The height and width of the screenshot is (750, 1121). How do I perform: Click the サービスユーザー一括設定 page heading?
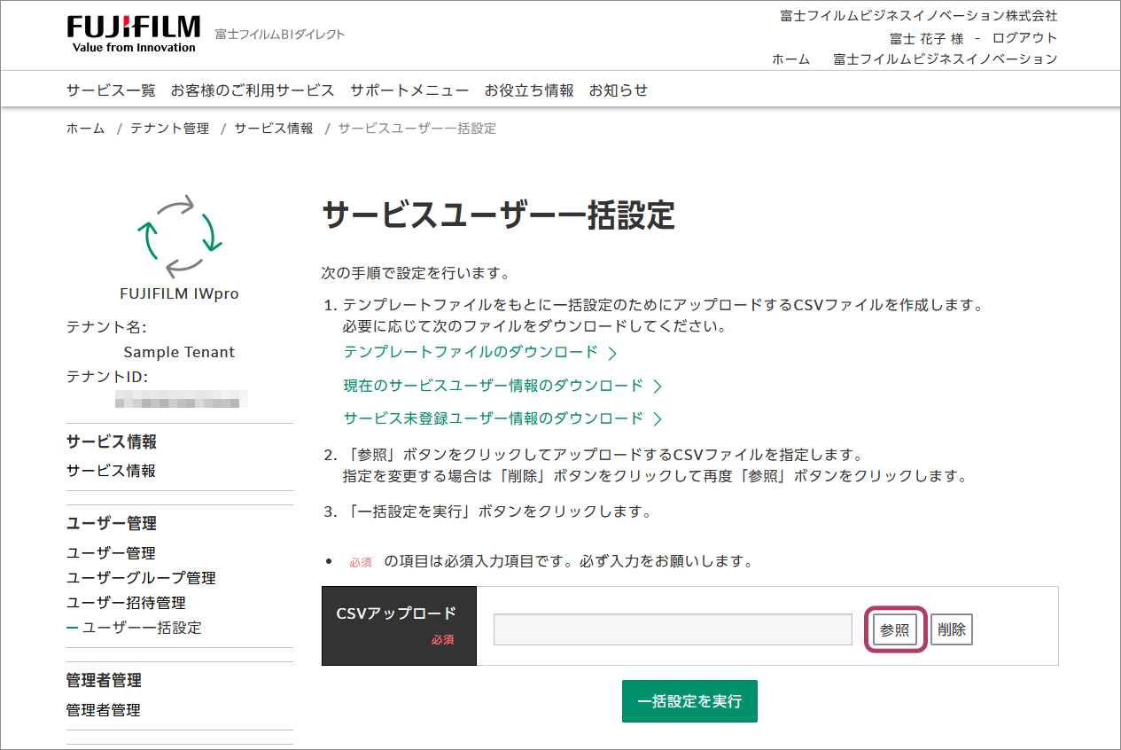pos(498,215)
